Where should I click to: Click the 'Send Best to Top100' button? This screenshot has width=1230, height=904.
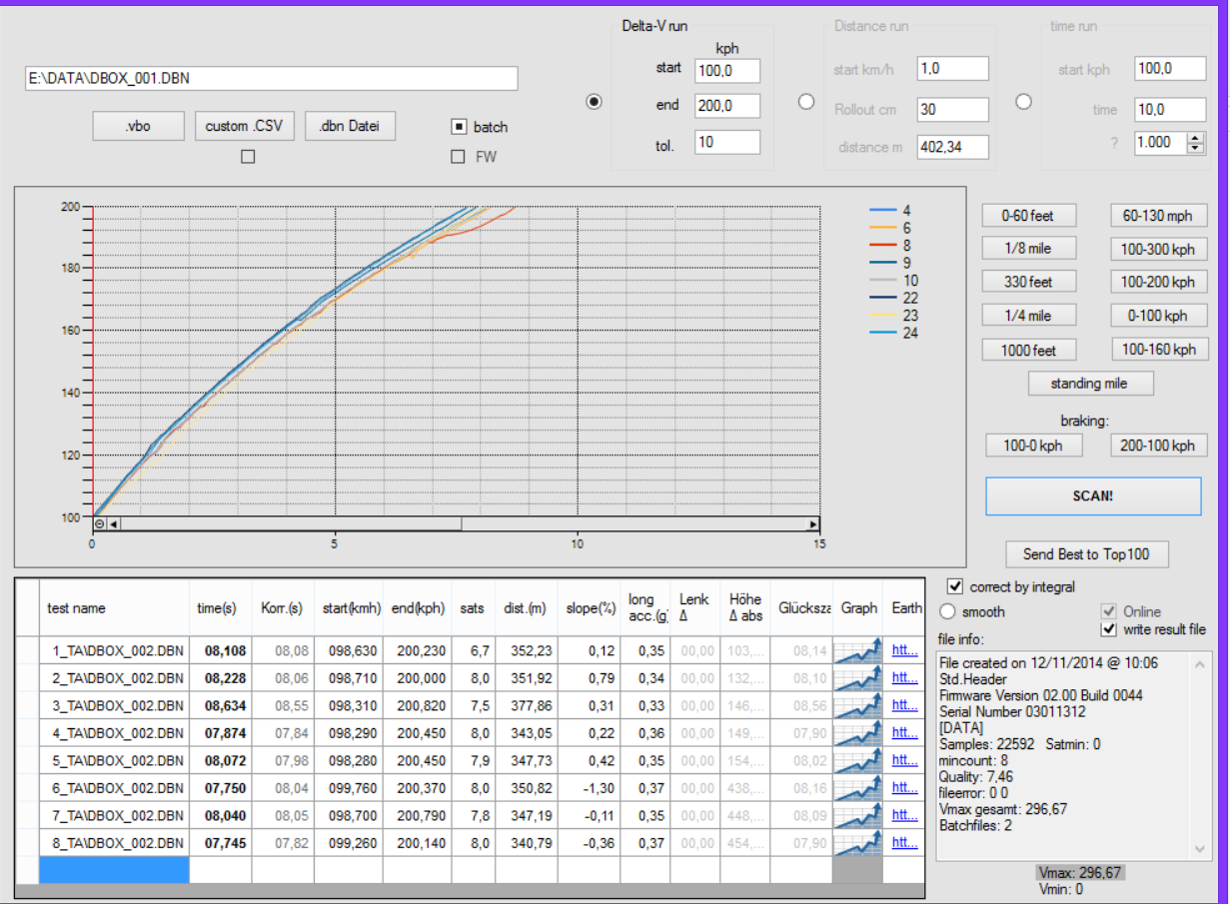[x=1086, y=553]
